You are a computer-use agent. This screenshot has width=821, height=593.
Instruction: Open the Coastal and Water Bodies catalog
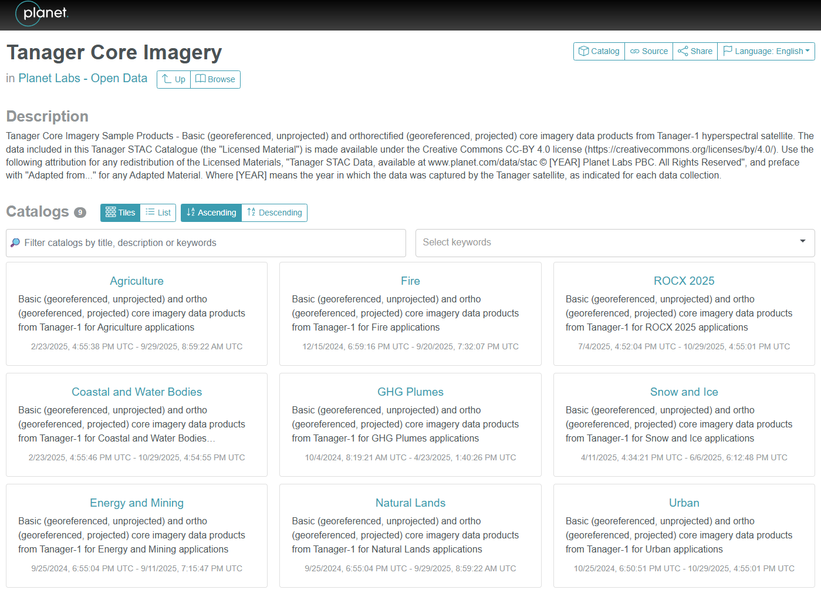(x=137, y=392)
